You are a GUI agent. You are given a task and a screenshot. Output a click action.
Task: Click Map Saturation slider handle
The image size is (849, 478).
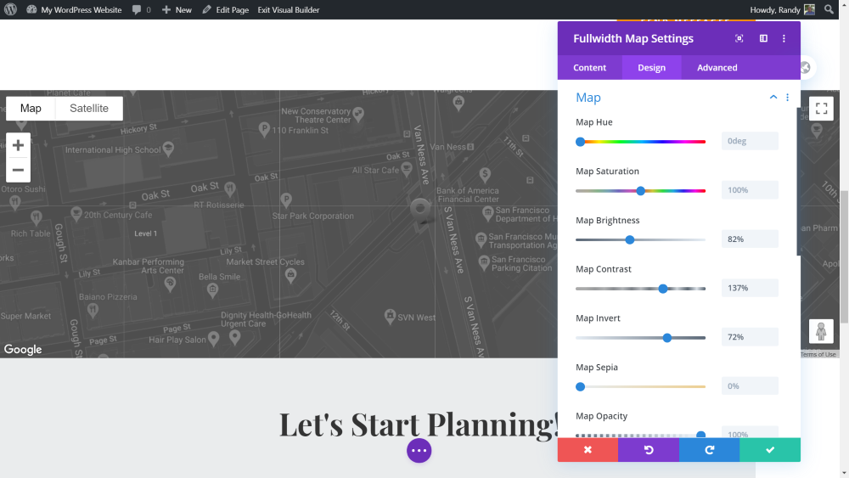coord(640,191)
